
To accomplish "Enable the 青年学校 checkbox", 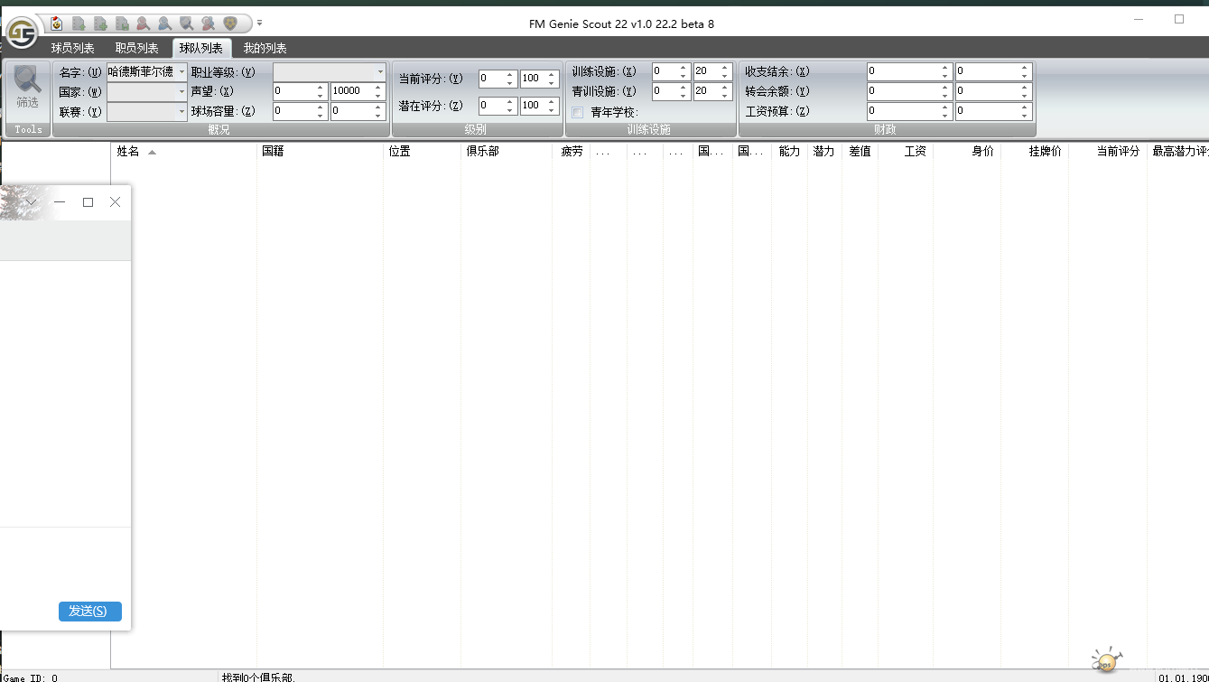I will coord(578,113).
